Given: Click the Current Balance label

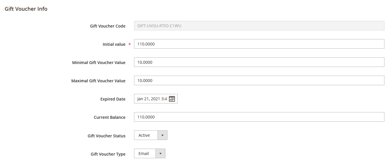Looking at the screenshot, I should pos(109,117).
